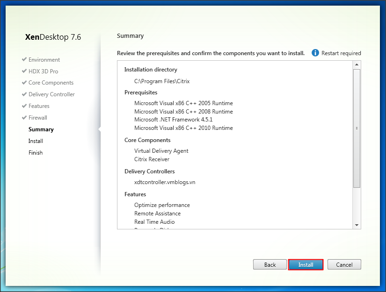The image size is (386, 292).
Task: Select the Summary step in the sidebar
Action: tap(41, 129)
